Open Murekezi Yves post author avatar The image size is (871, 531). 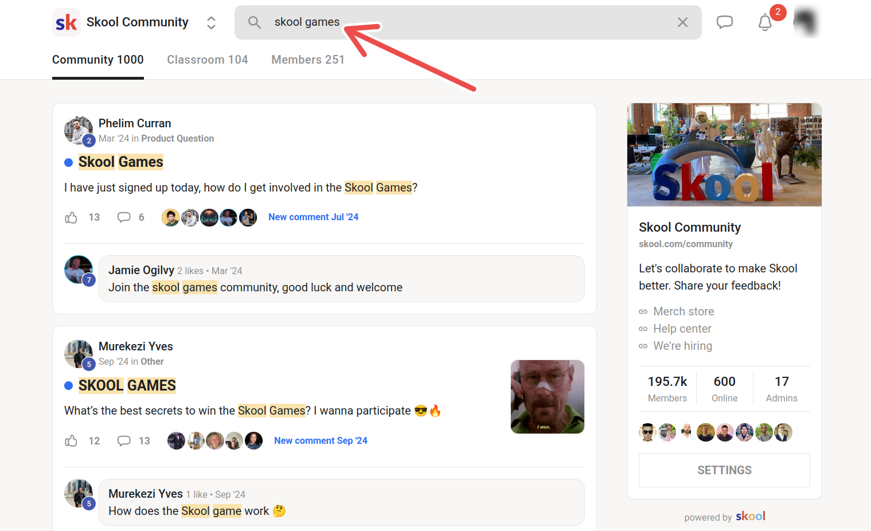(x=79, y=353)
